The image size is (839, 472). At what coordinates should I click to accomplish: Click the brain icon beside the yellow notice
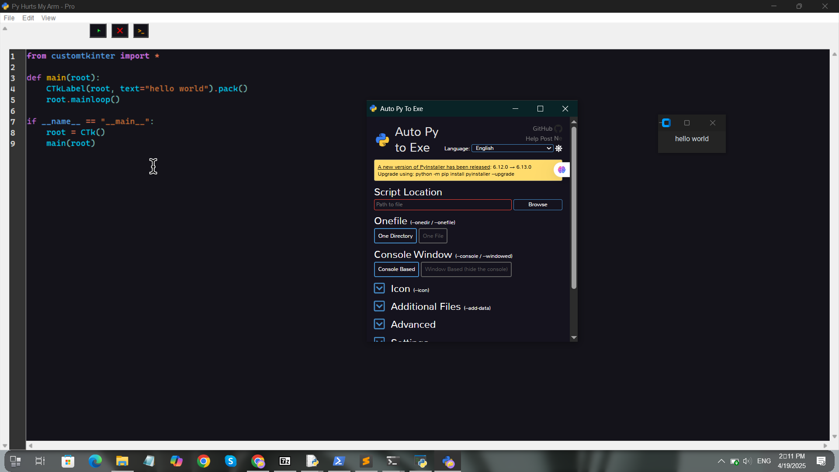tap(562, 170)
